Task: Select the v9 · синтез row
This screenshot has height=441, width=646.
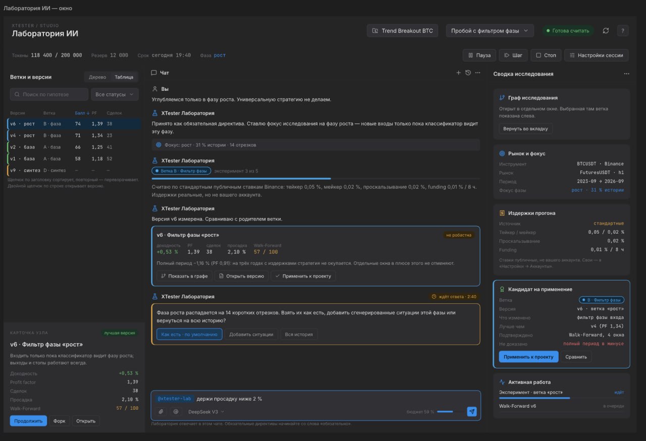Action: point(75,170)
